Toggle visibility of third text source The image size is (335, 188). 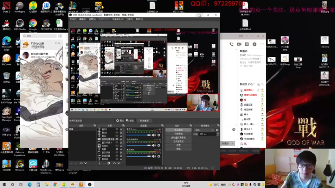coord(117,136)
